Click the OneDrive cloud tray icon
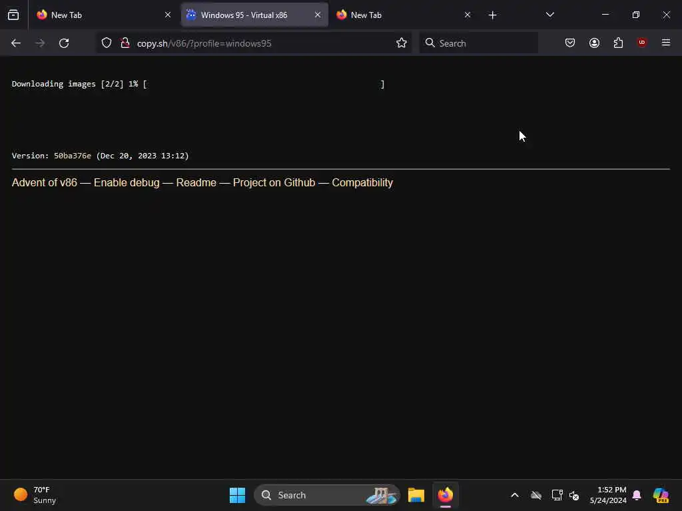The width and height of the screenshot is (682, 511). click(x=536, y=495)
